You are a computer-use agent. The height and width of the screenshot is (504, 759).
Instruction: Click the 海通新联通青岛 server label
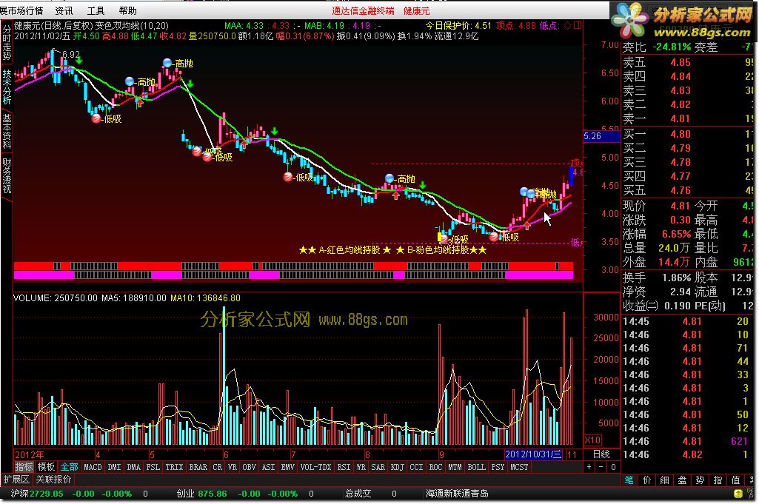pyautogui.click(x=457, y=494)
